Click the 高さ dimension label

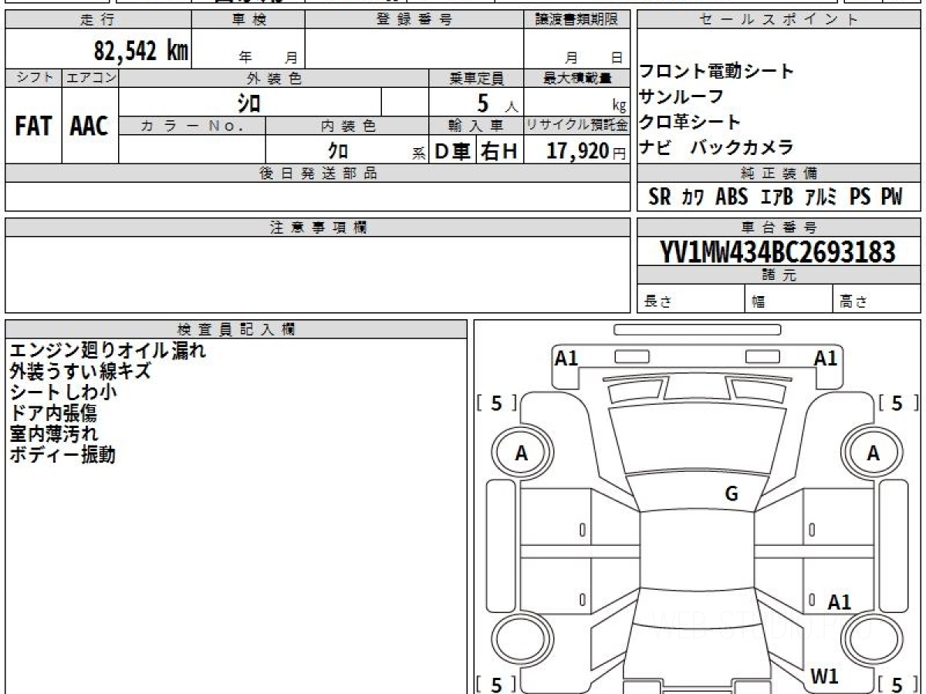(x=853, y=302)
